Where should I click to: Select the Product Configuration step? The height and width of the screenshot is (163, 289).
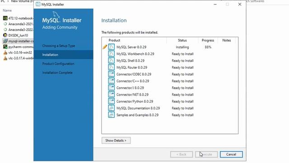coord(58,63)
